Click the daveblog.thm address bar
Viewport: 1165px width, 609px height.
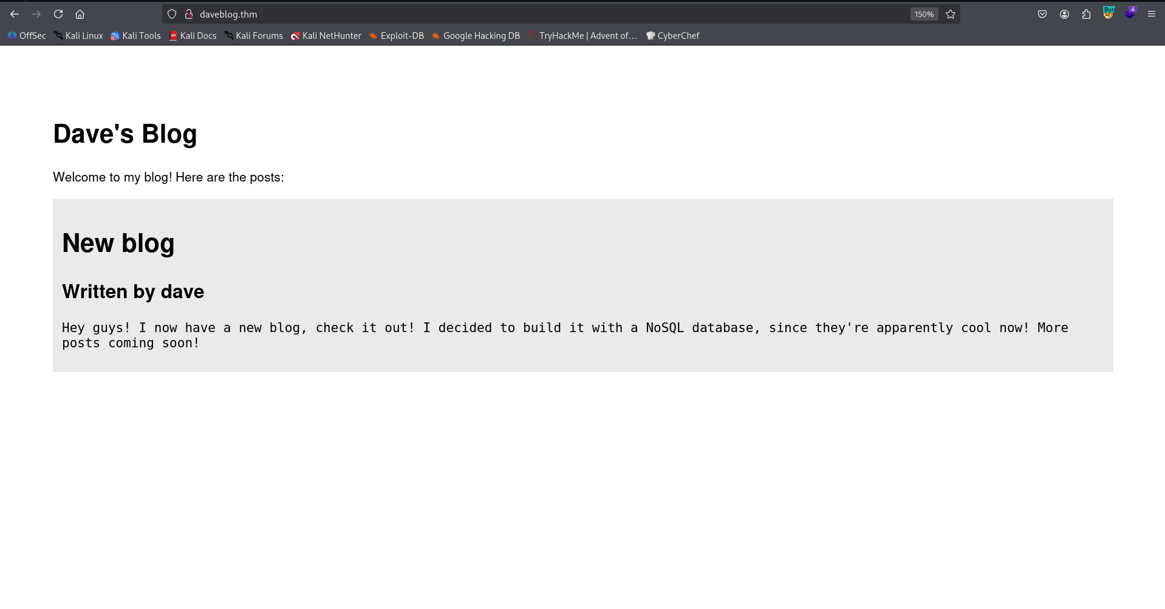pos(547,14)
